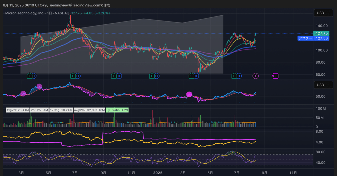This screenshot has width=337, height=176.
Task: Click the 8.00 axis label on ratio pane
Action: coord(320,131)
